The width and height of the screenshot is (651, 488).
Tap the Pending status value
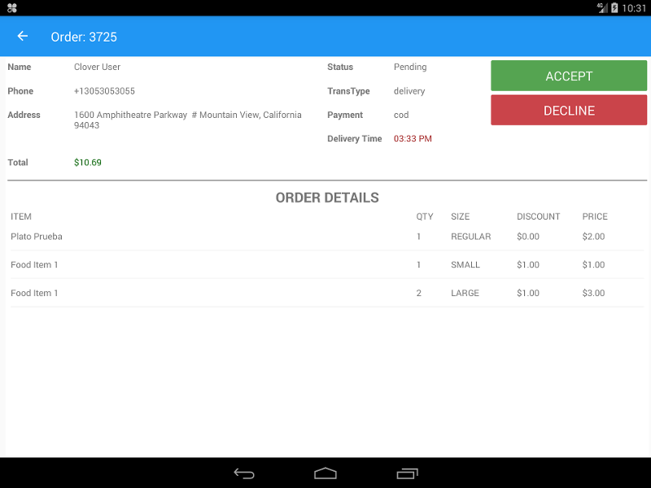(410, 67)
